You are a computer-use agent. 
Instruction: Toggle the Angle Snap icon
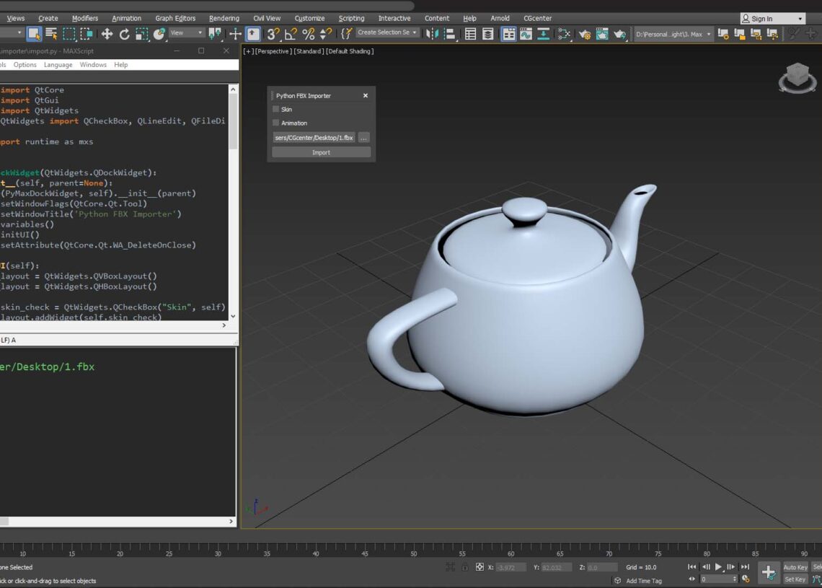point(291,34)
